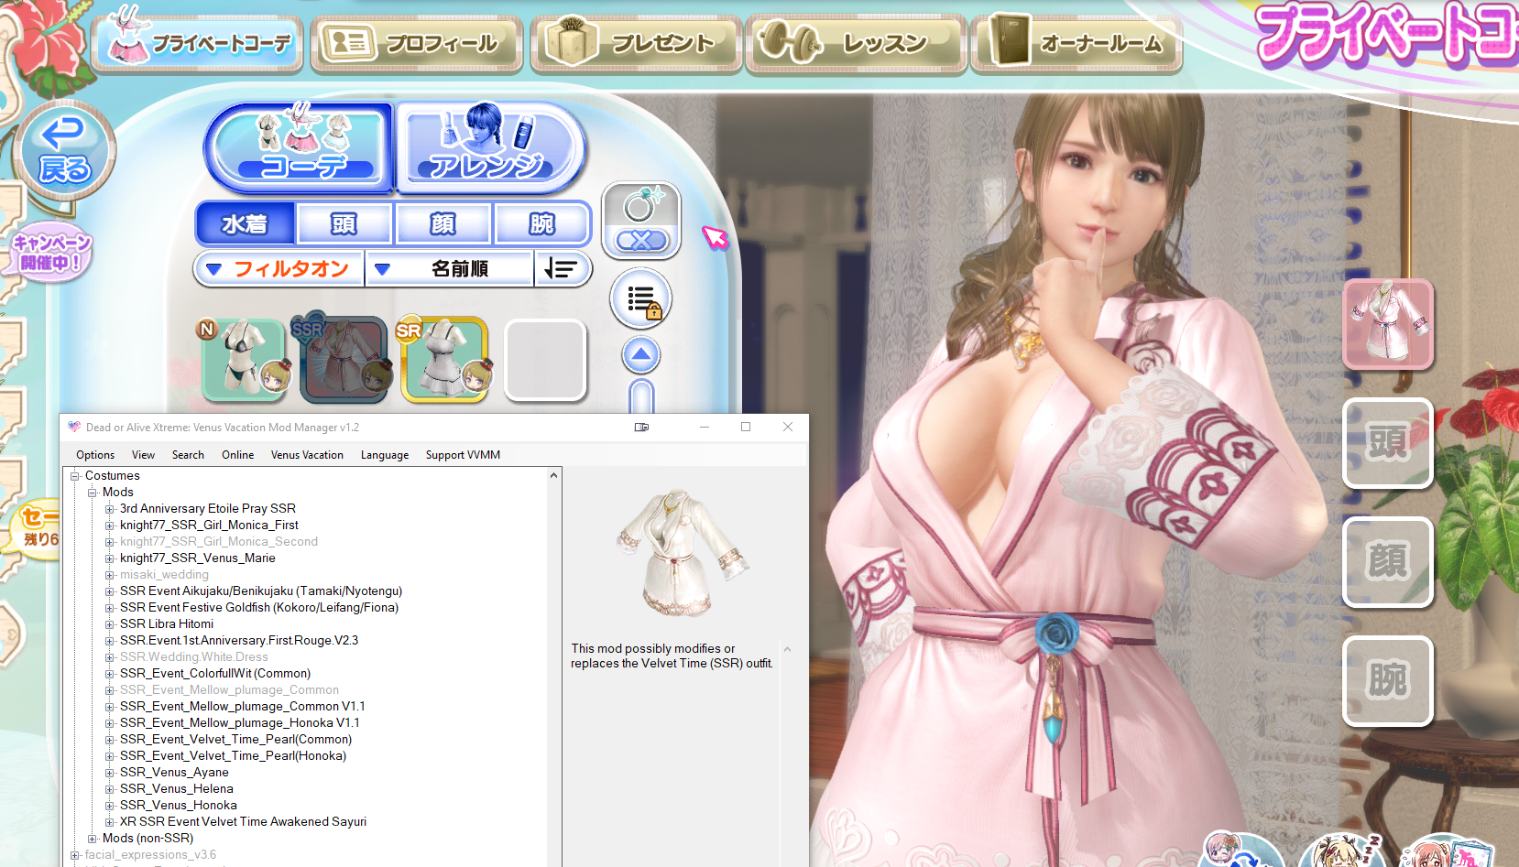This screenshot has height=867, width=1519.
Task: Open Online menu in Mod Manager
Action: pos(237,455)
